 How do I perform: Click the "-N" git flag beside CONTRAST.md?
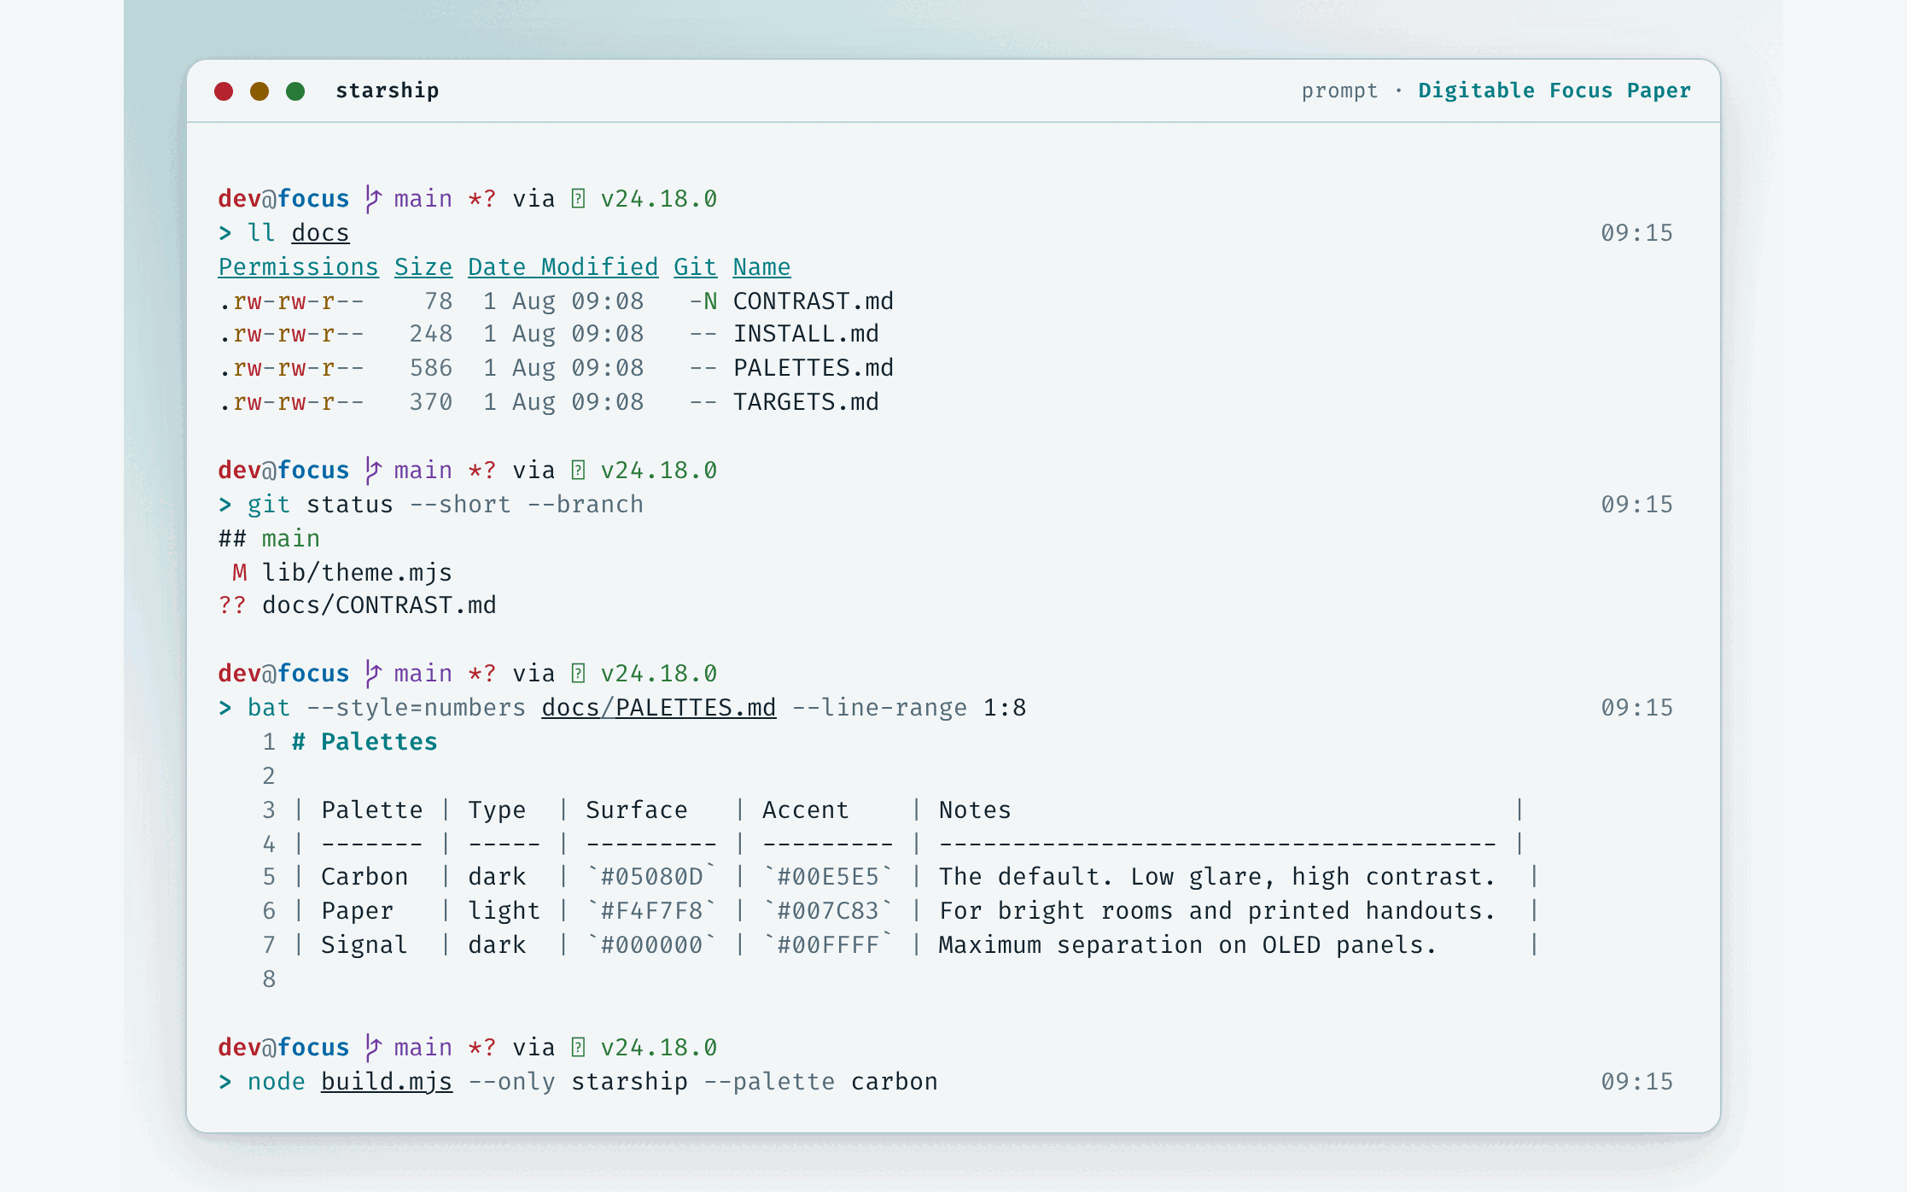tap(703, 301)
